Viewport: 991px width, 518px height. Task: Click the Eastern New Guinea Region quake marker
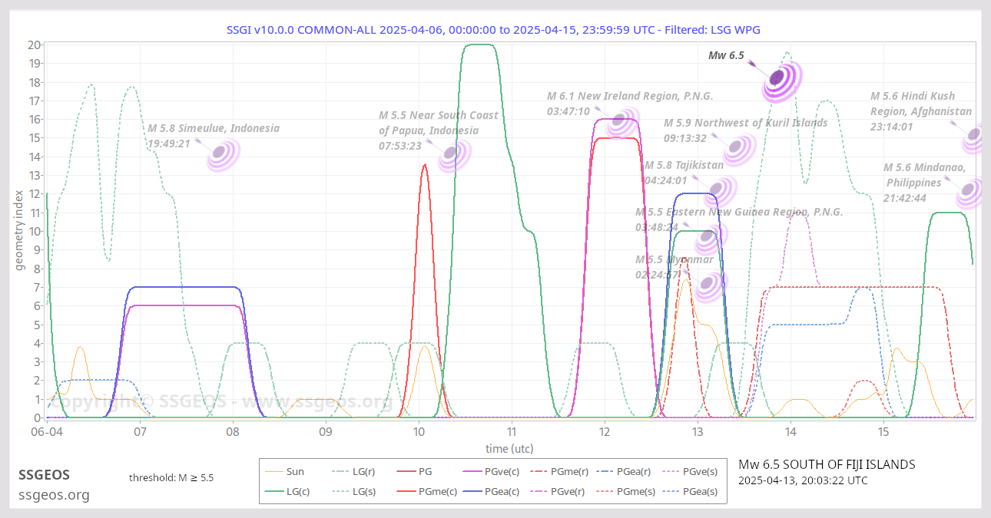point(711,239)
